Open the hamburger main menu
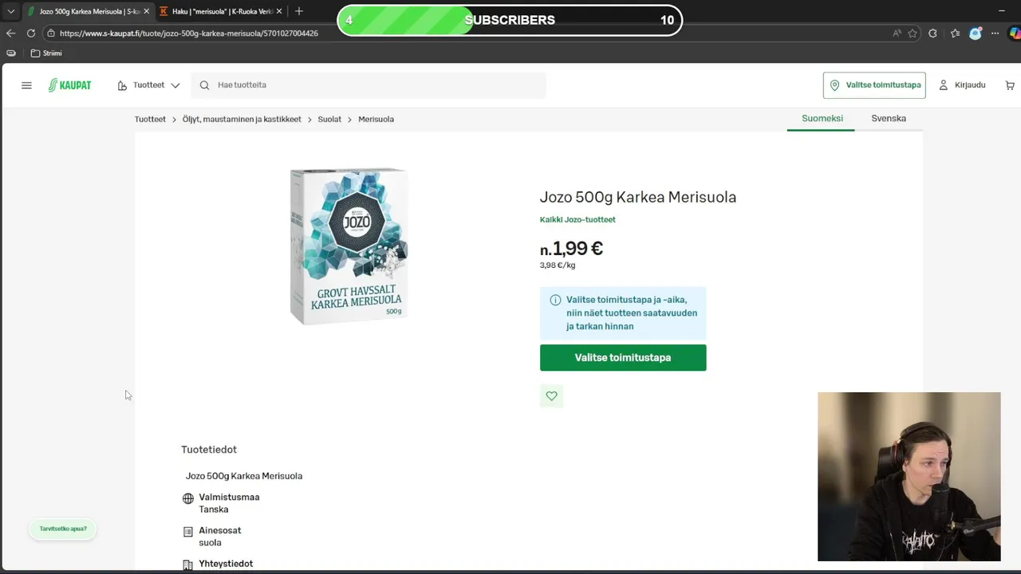Screen dimensions: 1021x574 [x=26, y=85]
